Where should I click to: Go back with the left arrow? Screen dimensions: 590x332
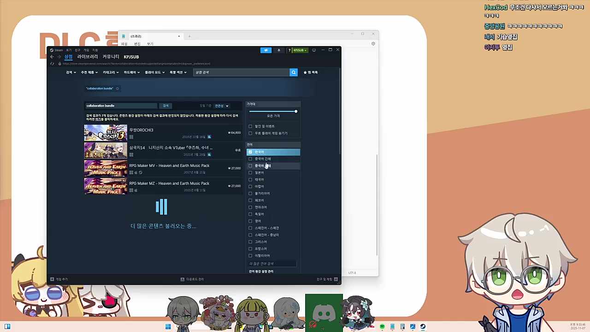(x=52, y=57)
